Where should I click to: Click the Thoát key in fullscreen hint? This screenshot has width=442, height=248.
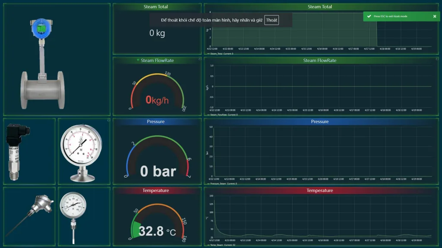272,20
